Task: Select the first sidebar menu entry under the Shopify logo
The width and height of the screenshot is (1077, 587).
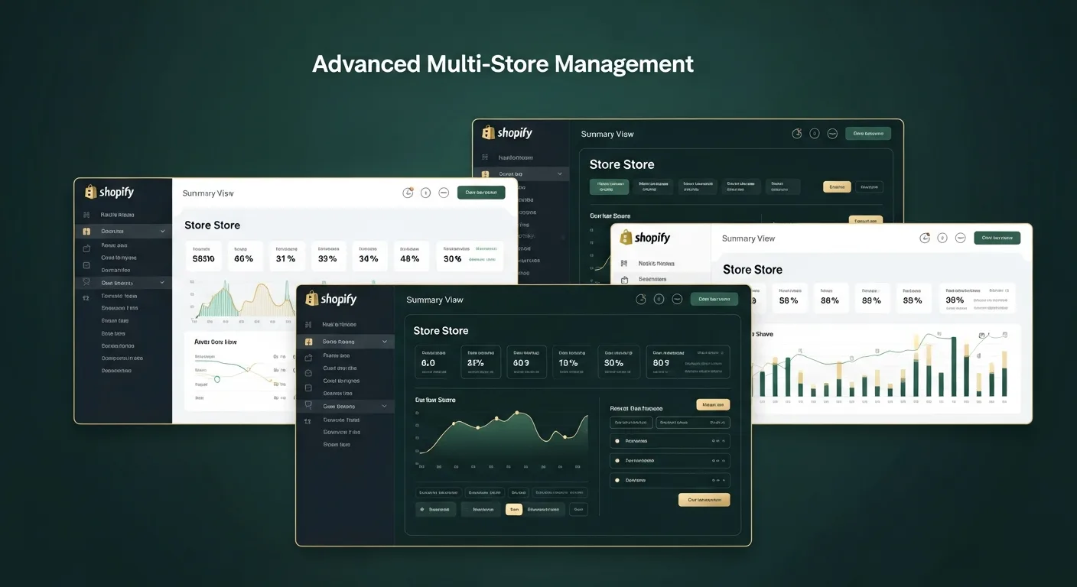Action: (343, 324)
